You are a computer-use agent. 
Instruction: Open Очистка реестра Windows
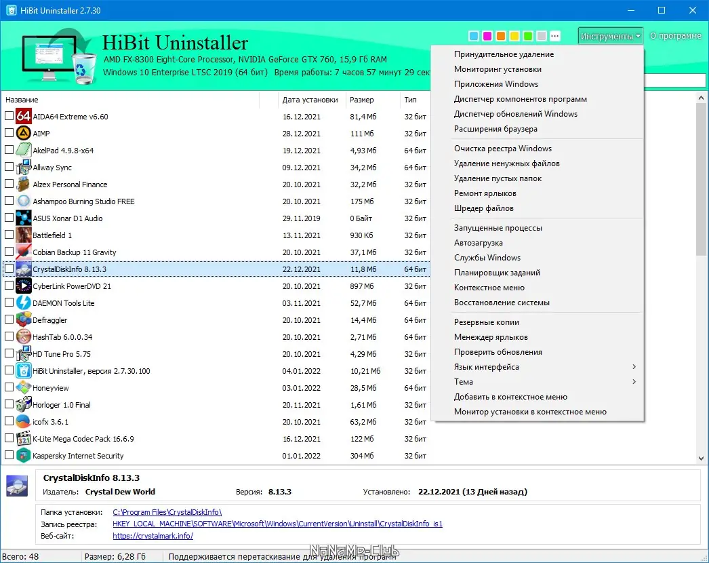(538, 148)
